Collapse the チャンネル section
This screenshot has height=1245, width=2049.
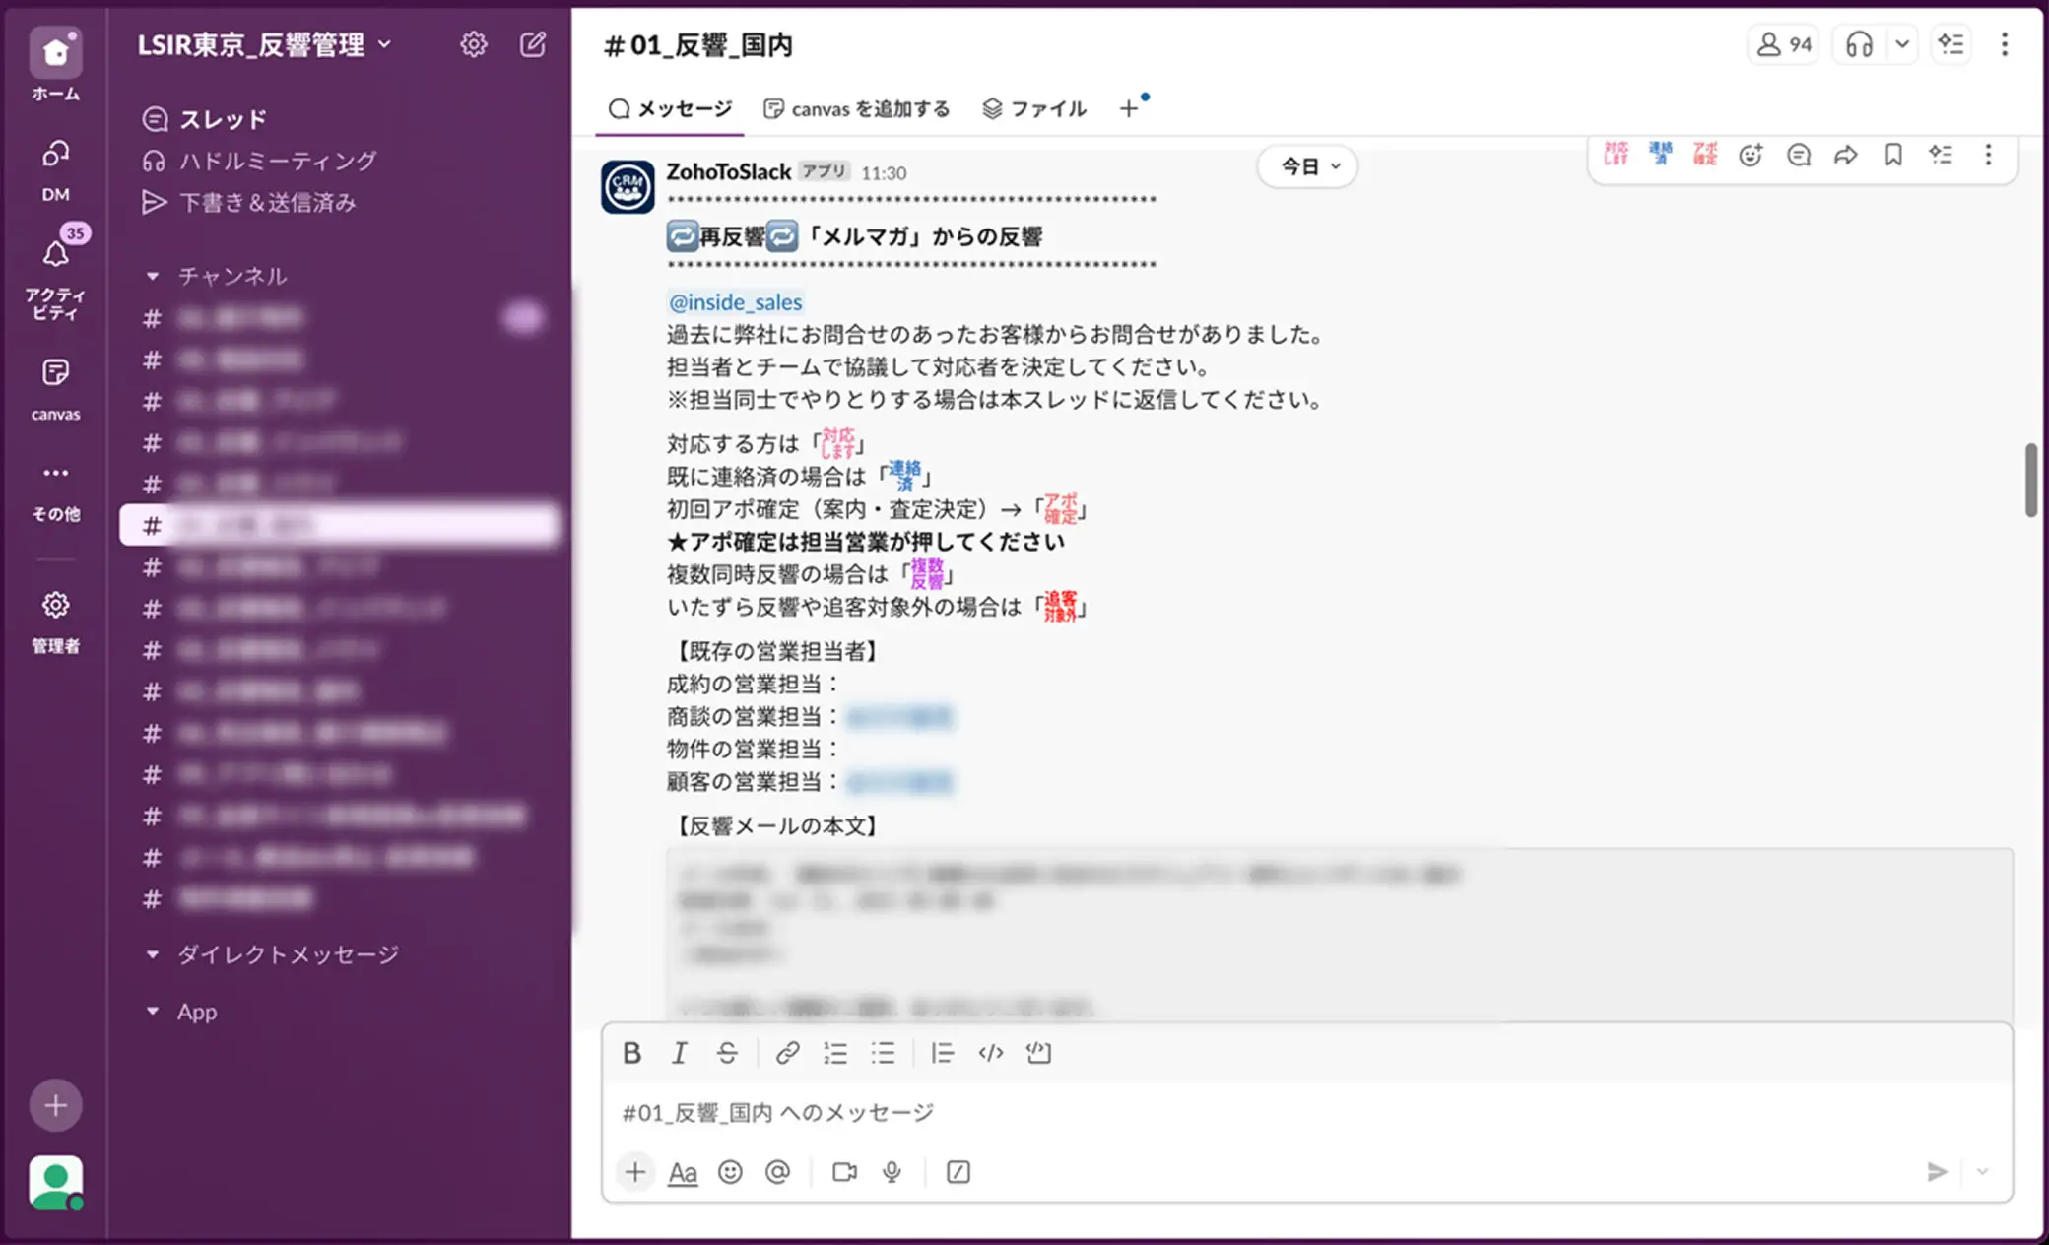tap(153, 276)
